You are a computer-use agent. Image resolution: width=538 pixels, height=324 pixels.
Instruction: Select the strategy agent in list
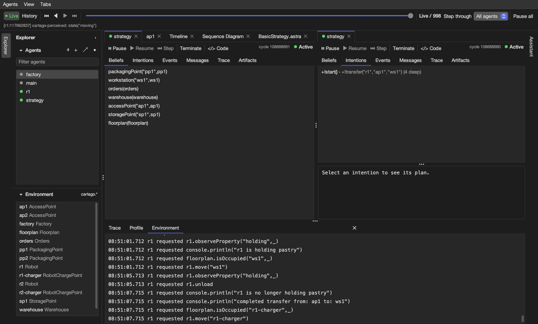click(57, 100)
